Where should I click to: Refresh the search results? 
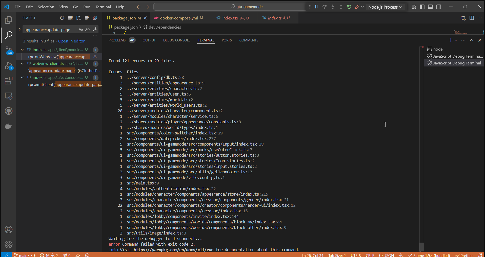62,18
